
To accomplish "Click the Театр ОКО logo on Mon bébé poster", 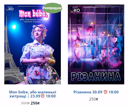I will tap(10, 8).
